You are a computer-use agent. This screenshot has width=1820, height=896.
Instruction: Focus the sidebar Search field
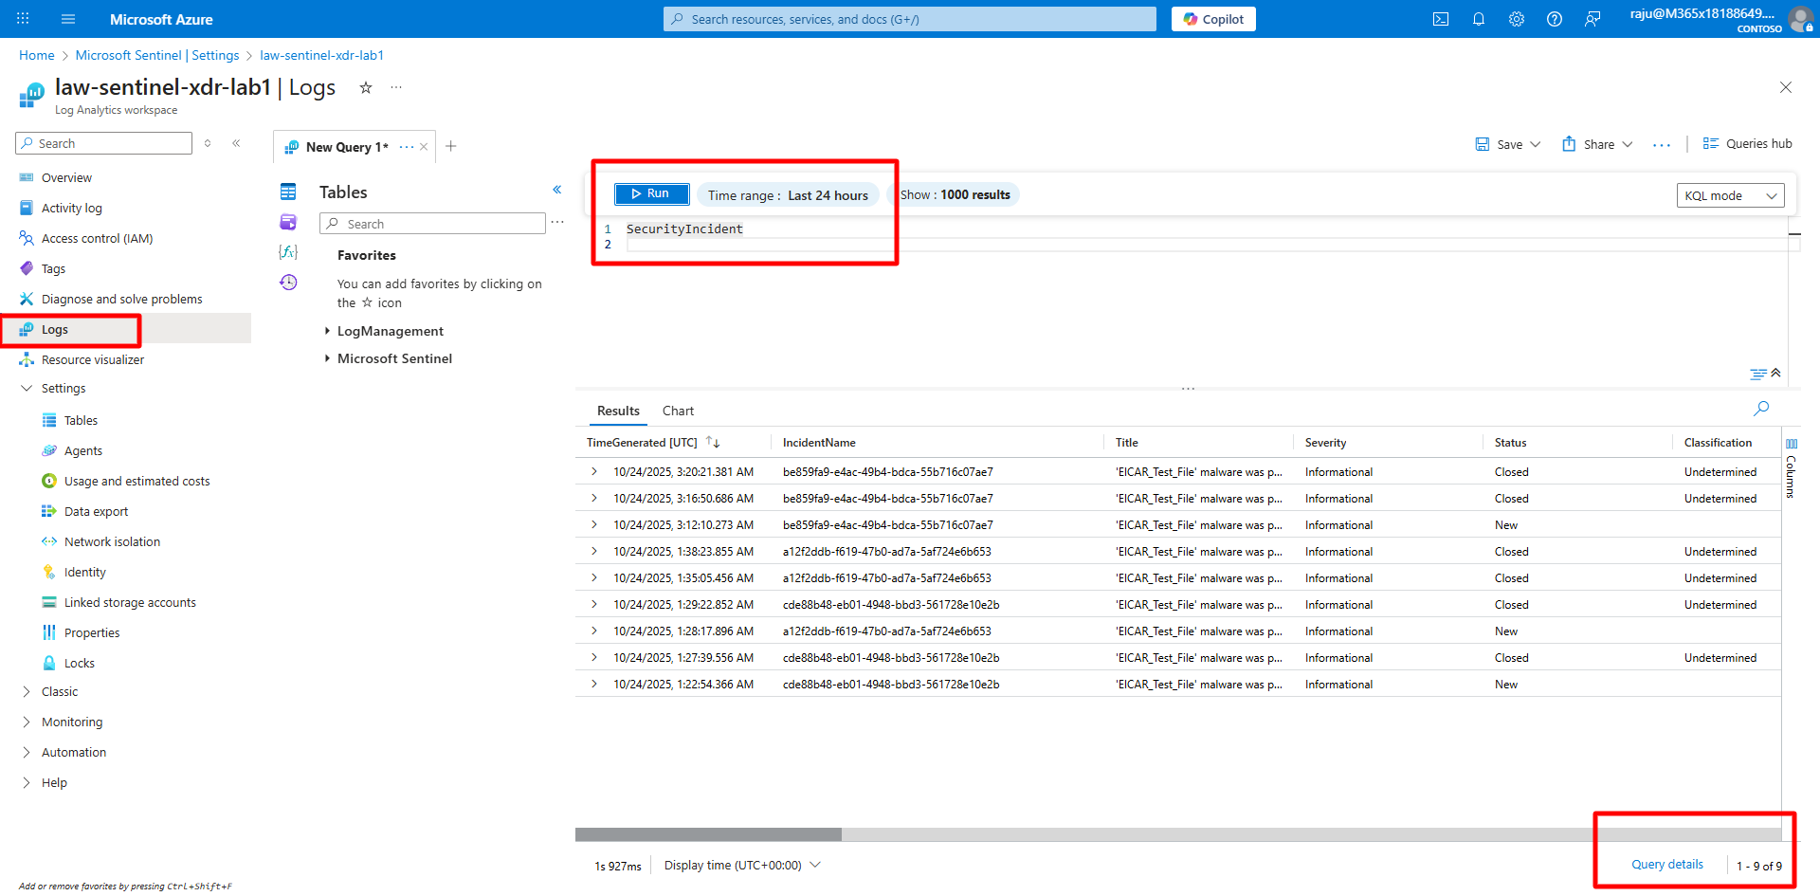pyautogui.click(x=104, y=143)
